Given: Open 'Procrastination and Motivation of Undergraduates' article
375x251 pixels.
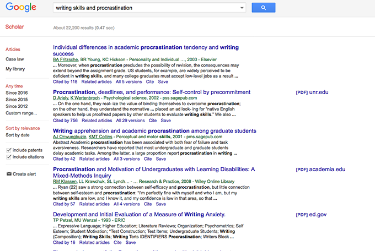Looking at the screenshot, I should (x=154, y=172).
